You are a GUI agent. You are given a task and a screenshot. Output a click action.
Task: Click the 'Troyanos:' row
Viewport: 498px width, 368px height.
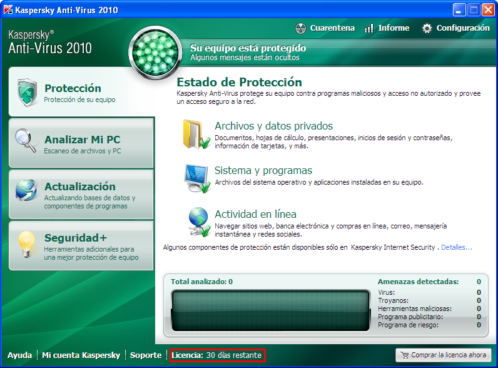(429, 300)
